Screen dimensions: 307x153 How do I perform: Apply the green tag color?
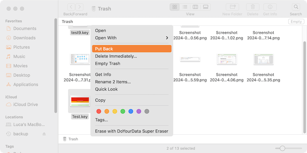[x=123, y=112]
